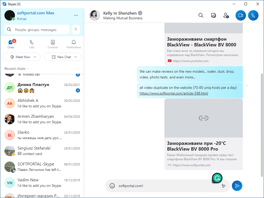The image size is (264, 198).
Task: Open the SOFTPORTAL-Skype group chat
Action: click(42, 167)
